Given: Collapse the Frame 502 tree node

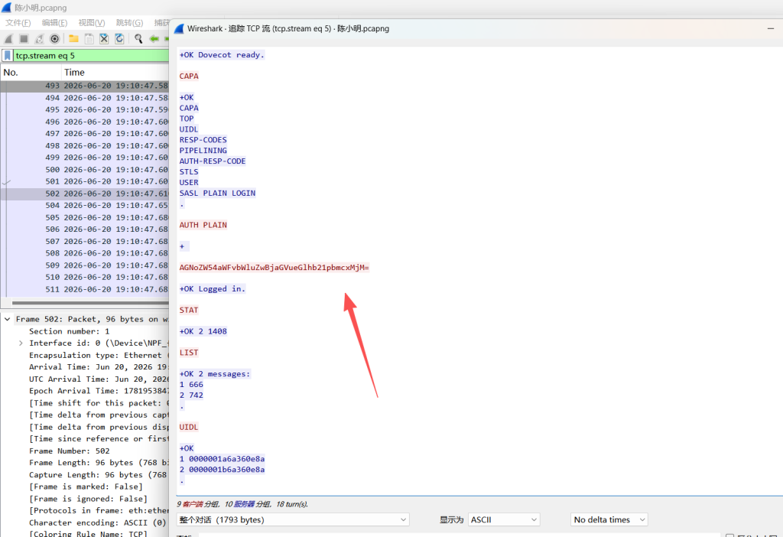Looking at the screenshot, I should tap(8, 319).
